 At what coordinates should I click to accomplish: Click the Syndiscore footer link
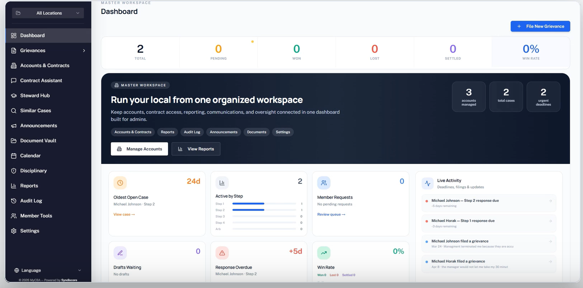pyautogui.click(x=69, y=280)
